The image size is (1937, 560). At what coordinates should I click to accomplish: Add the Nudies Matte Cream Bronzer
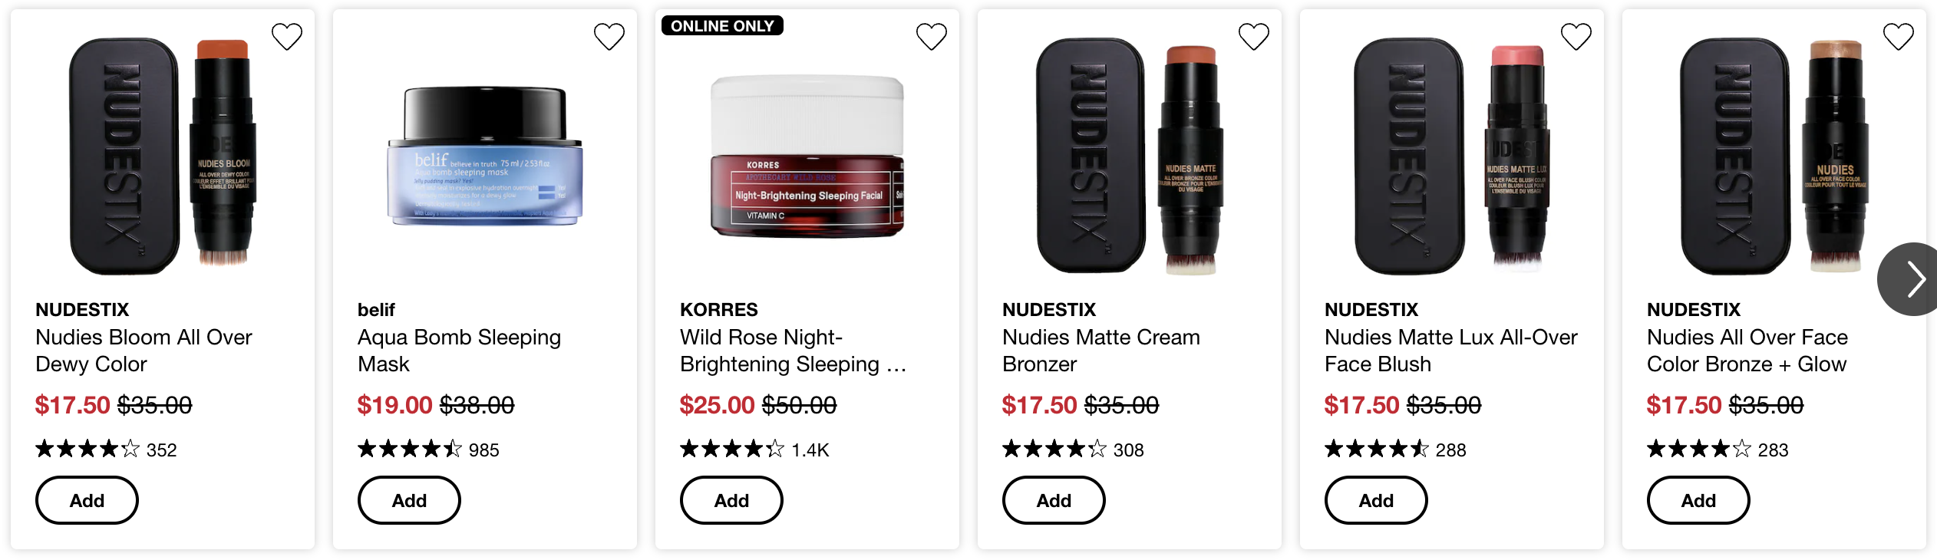pos(1054,500)
